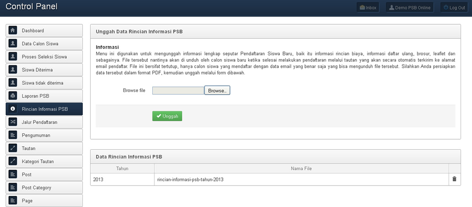
Task: Open the Inbox in the header
Action: [368, 8]
